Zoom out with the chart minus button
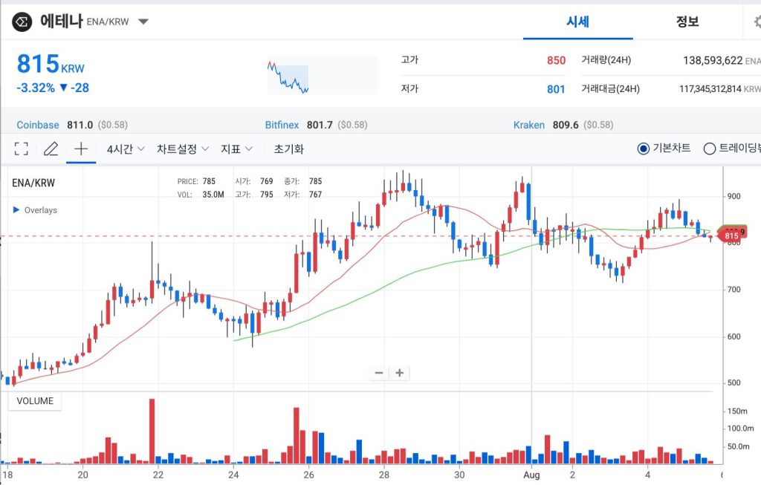Screen dimensions: 761x485 coord(378,372)
